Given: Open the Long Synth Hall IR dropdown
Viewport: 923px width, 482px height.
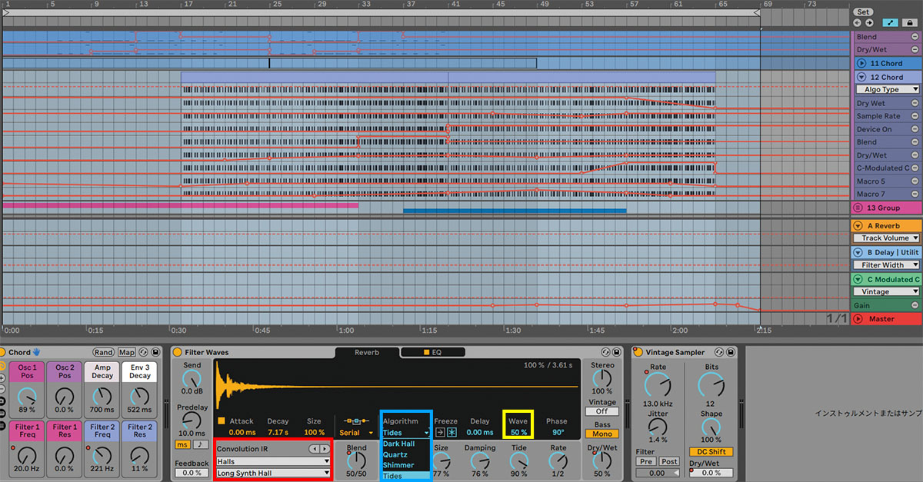Looking at the screenshot, I should [x=273, y=473].
